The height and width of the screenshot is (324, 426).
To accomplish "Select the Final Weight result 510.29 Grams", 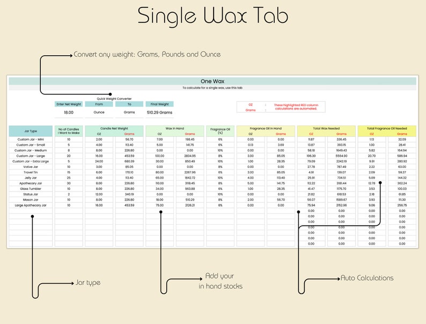I will pyautogui.click(x=159, y=113).
